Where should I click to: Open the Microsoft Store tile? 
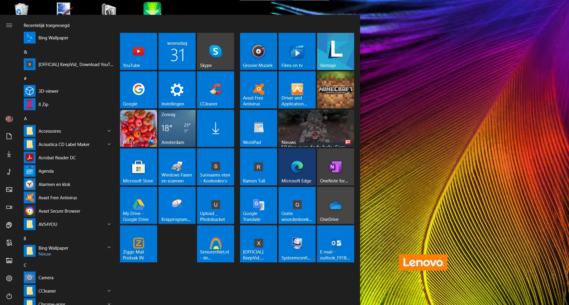[138, 167]
